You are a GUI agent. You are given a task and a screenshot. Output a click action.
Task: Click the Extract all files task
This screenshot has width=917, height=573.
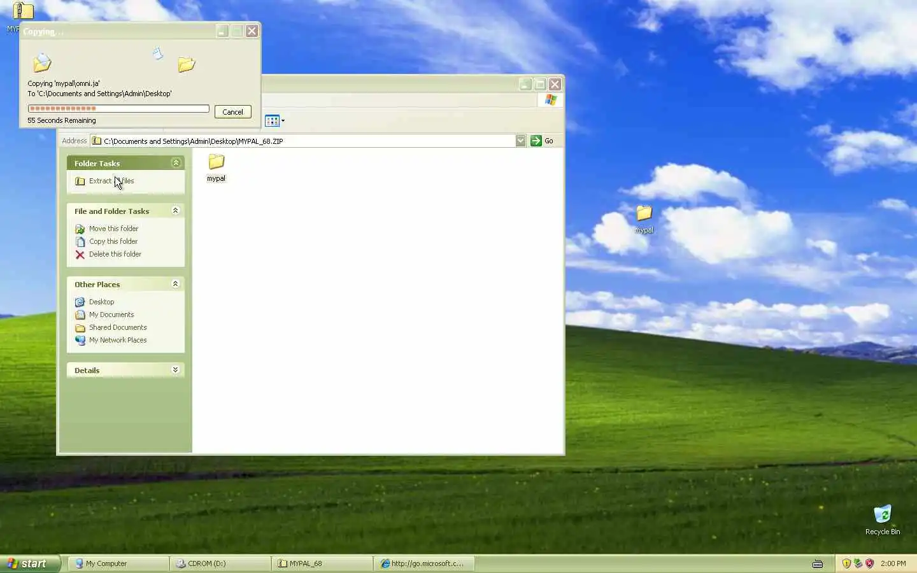tap(111, 181)
